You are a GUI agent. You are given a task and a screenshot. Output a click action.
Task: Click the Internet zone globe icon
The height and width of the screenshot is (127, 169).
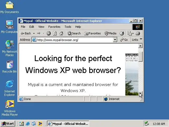106,99
